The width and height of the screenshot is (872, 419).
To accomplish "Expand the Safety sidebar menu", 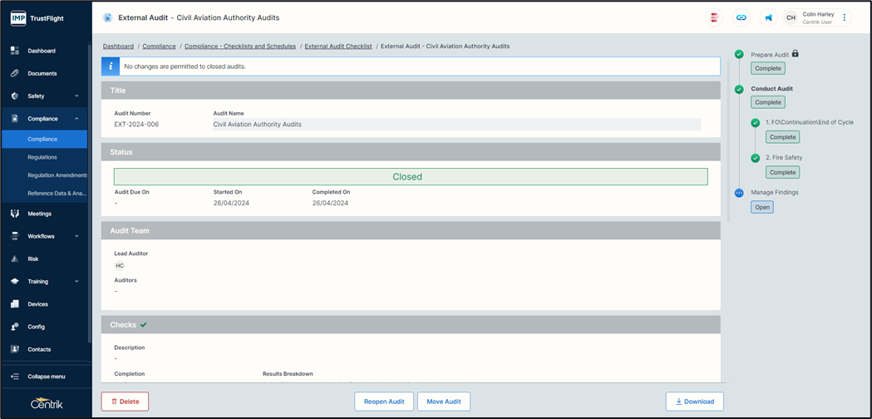I will (76, 96).
